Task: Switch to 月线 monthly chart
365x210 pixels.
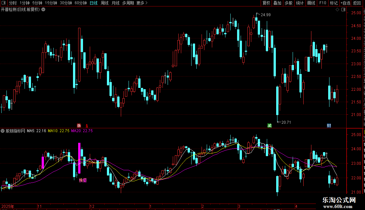Action: coord(115,3)
